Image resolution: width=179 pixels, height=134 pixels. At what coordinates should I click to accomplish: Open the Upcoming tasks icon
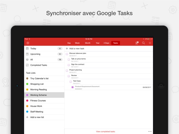coord(27,54)
